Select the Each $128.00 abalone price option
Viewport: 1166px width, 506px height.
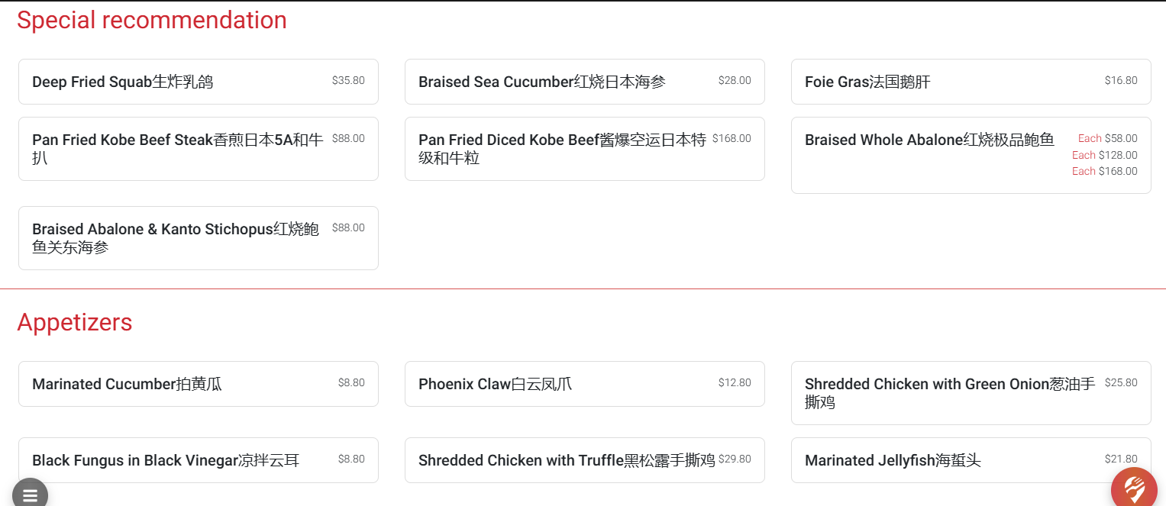pyautogui.click(x=1104, y=155)
